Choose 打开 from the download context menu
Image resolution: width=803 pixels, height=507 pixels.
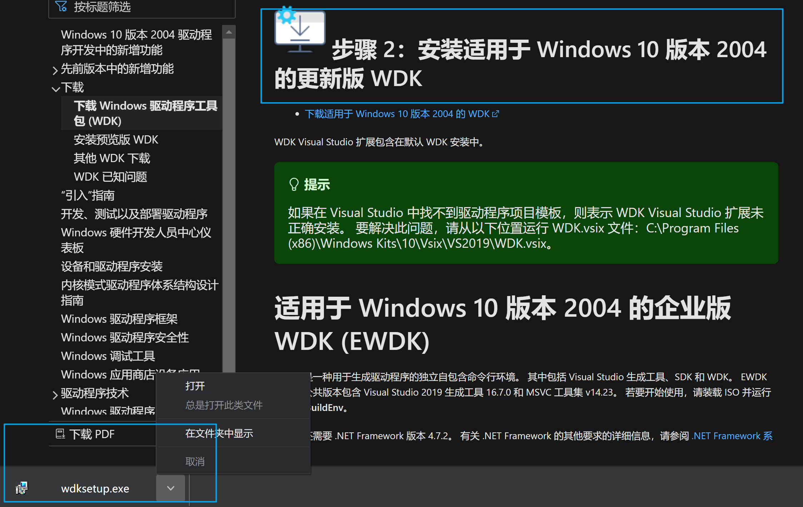tap(195, 386)
